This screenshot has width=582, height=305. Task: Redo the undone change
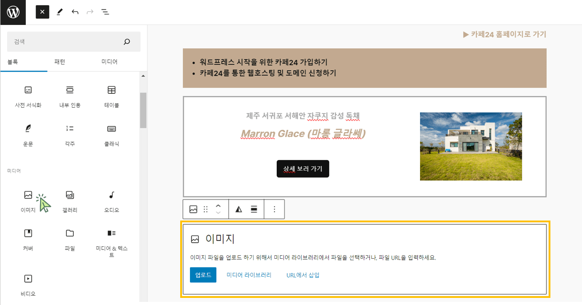click(x=90, y=12)
